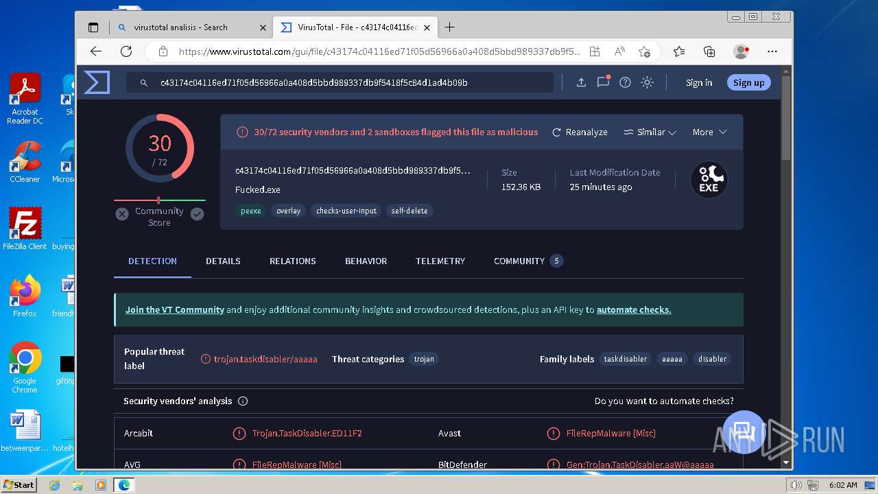Click the 'checks-user-input' tag
Screen dimensions: 878x494
pos(346,211)
